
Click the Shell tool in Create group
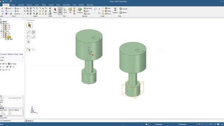pyautogui.click(x=108, y=8)
